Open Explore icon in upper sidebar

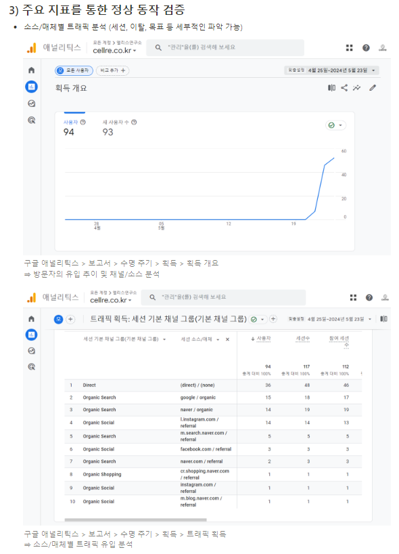(31, 104)
